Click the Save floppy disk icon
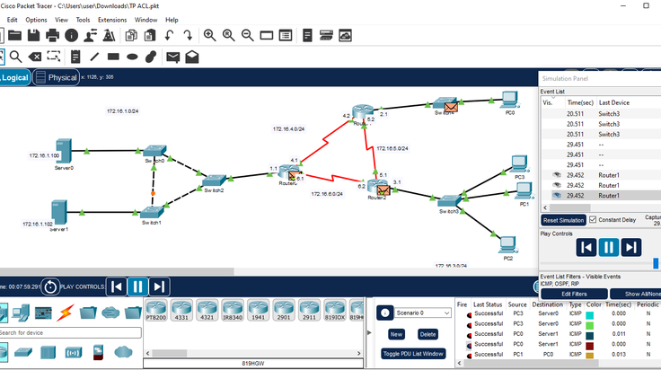 click(x=34, y=35)
